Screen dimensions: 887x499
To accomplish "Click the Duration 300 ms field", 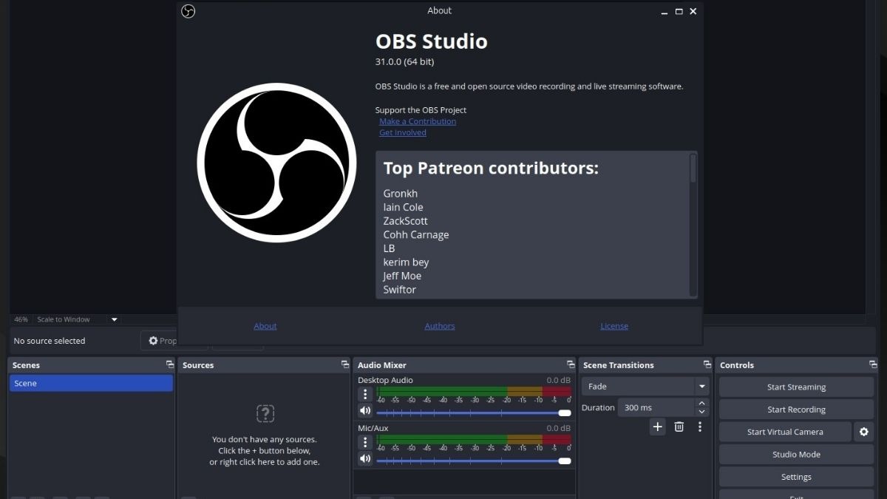I will tap(656, 407).
